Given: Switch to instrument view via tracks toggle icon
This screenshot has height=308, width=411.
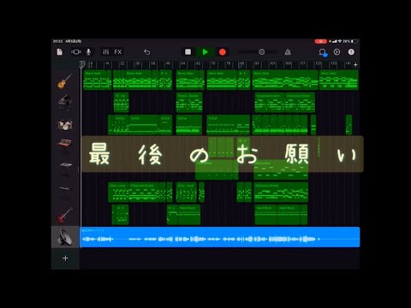Looking at the screenshot, I should [x=76, y=52].
